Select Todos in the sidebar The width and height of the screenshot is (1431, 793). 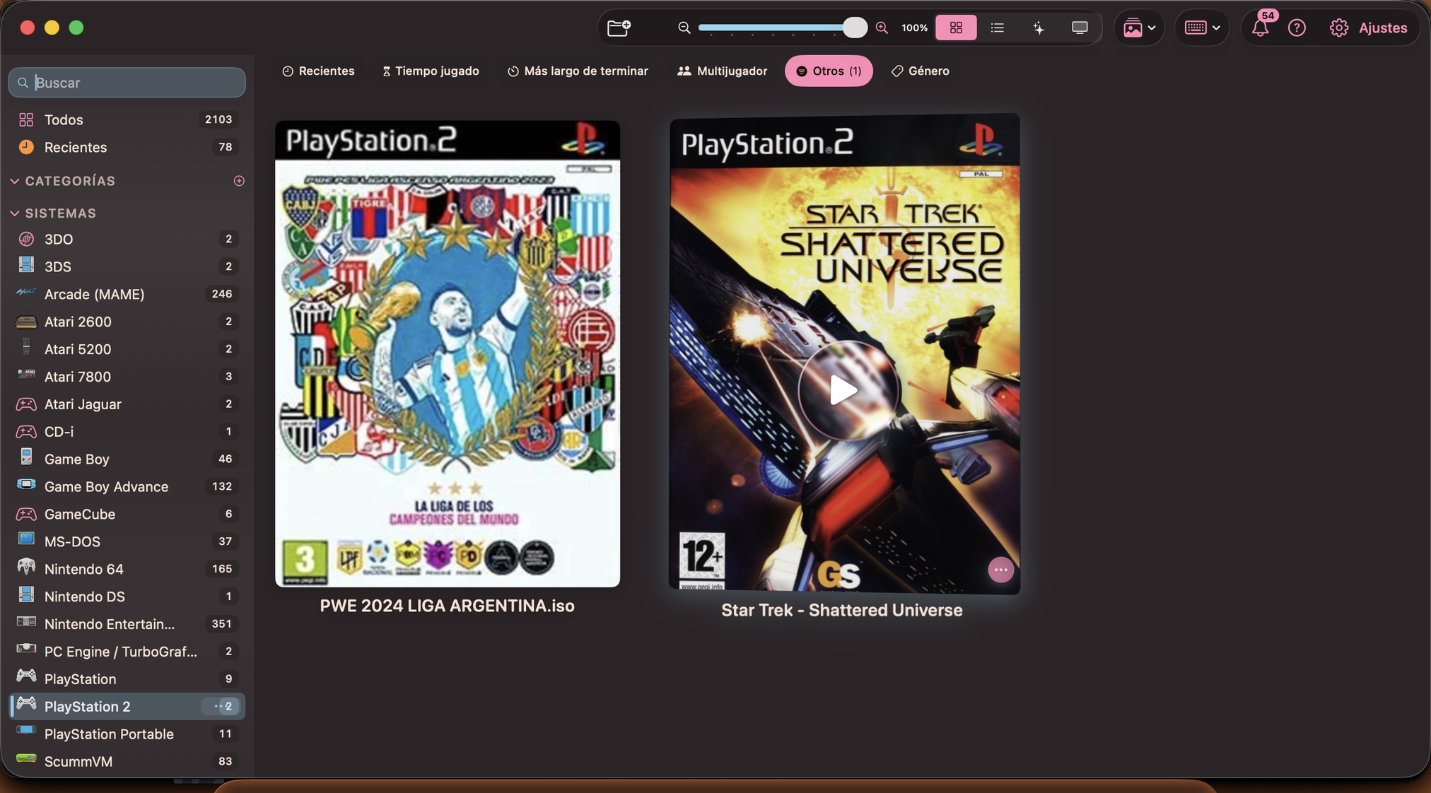[127, 119]
